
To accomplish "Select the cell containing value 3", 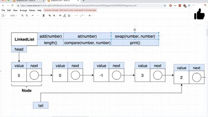I will [142, 75].
